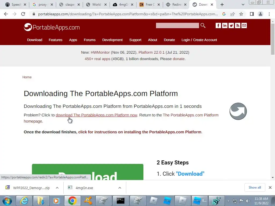The width and height of the screenshot is (275, 206).
Task: Expand 4mgGn.exe download options
Action: click(x=120, y=188)
